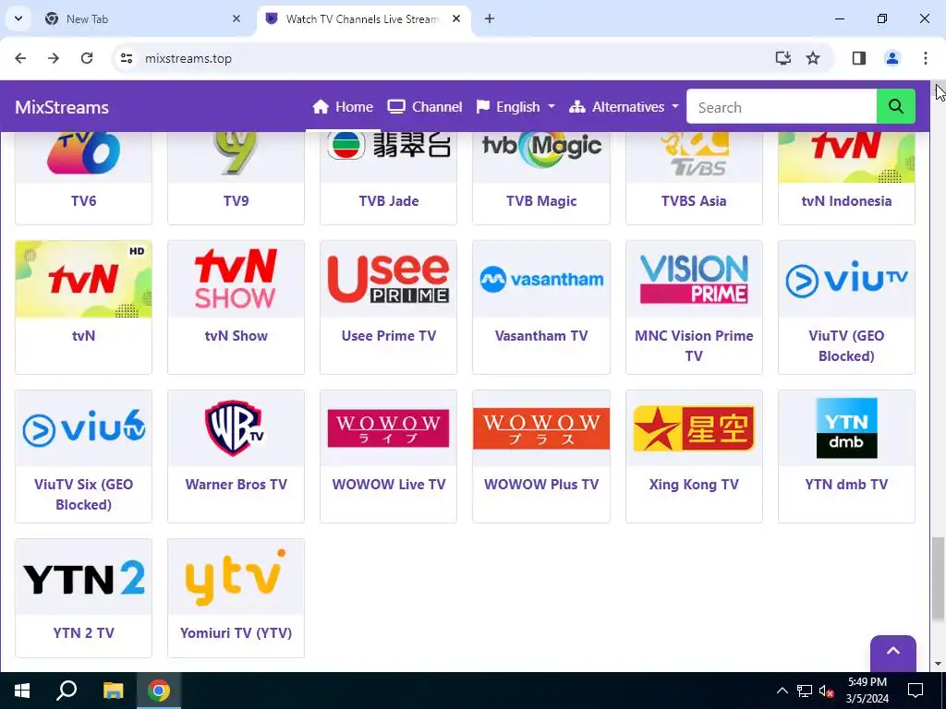Open the ViuTV (GEO Blocked) text link
946x709 pixels.
pos(846,345)
